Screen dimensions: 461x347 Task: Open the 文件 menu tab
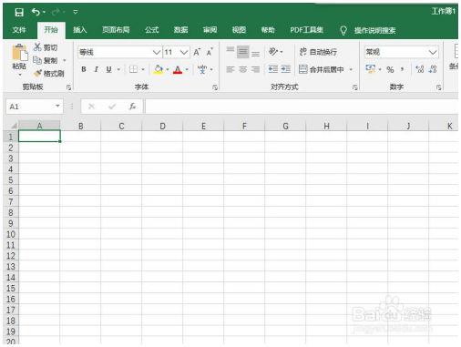19,30
